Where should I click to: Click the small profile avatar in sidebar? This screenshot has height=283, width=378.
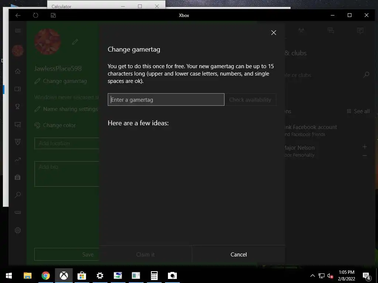[x=18, y=50]
